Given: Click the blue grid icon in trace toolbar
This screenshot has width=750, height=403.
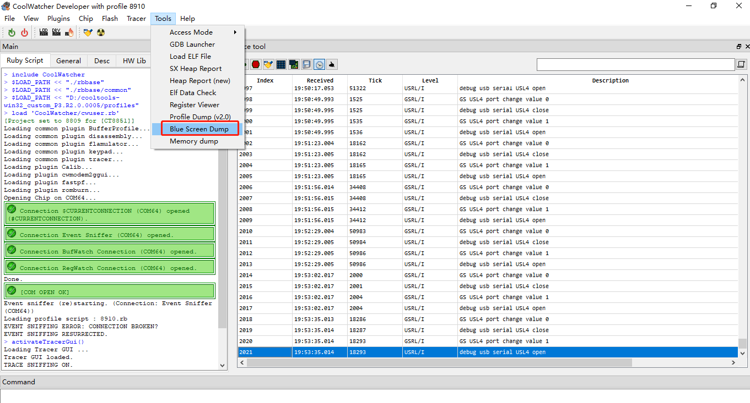Looking at the screenshot, I should [281, 64].
